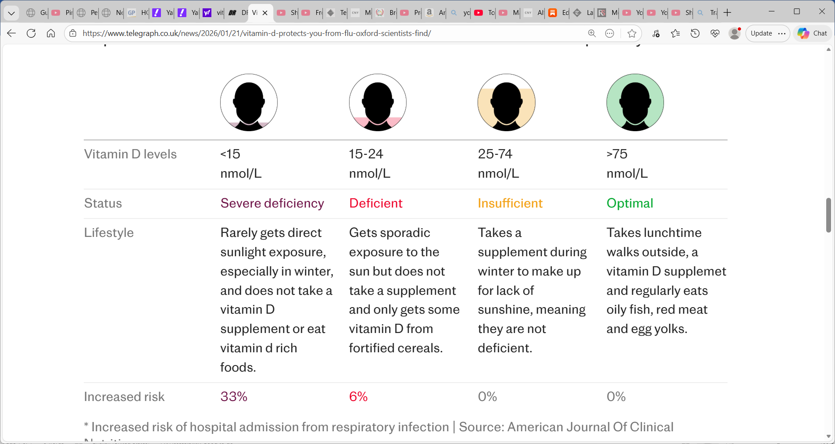Open the user profile avatar
Image resolution: width=835 pixels, height=444 pixels.
click(x=735, y=33)
